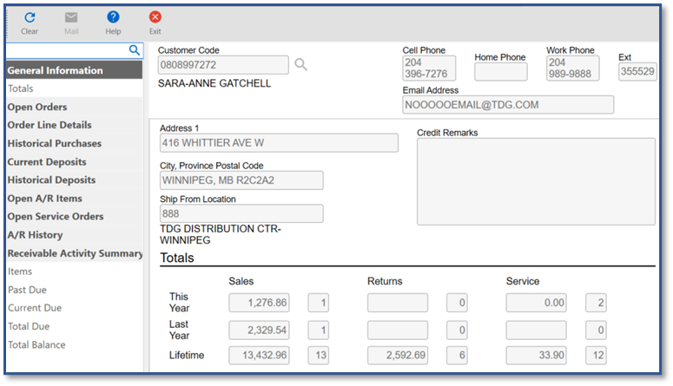Open the Open Service Orders section
This screenshot has height=386, width=673.
[x=75, y=216]
